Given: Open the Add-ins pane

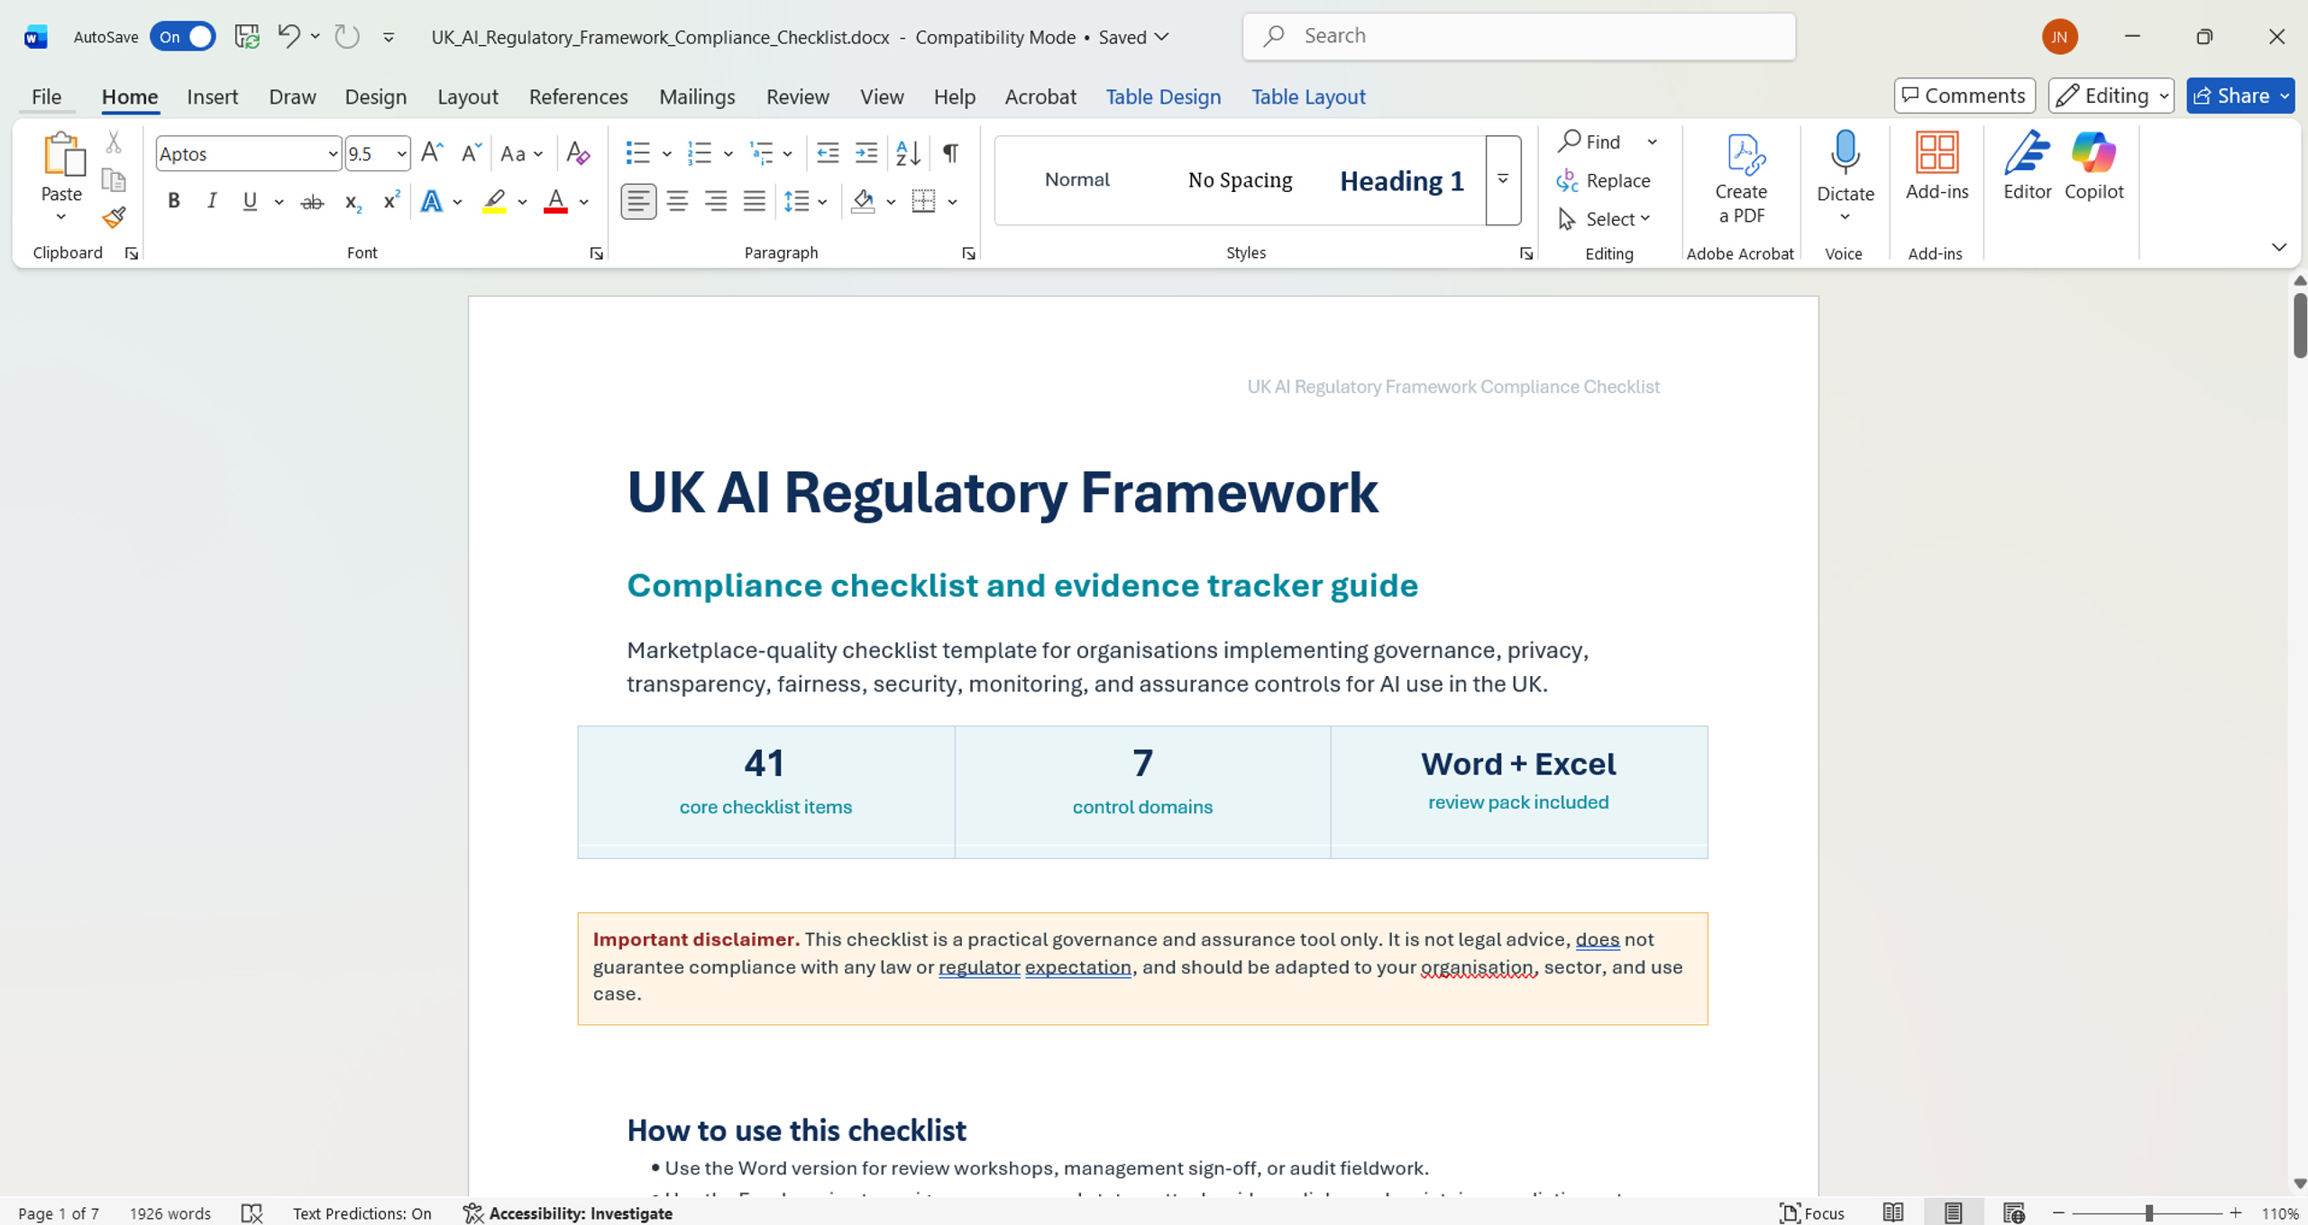Looking at the screenshot, I should [1937, 166].
